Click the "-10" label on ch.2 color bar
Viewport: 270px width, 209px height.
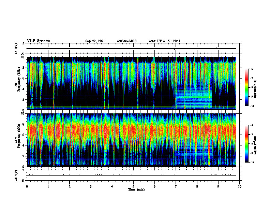tap(252, 162)
